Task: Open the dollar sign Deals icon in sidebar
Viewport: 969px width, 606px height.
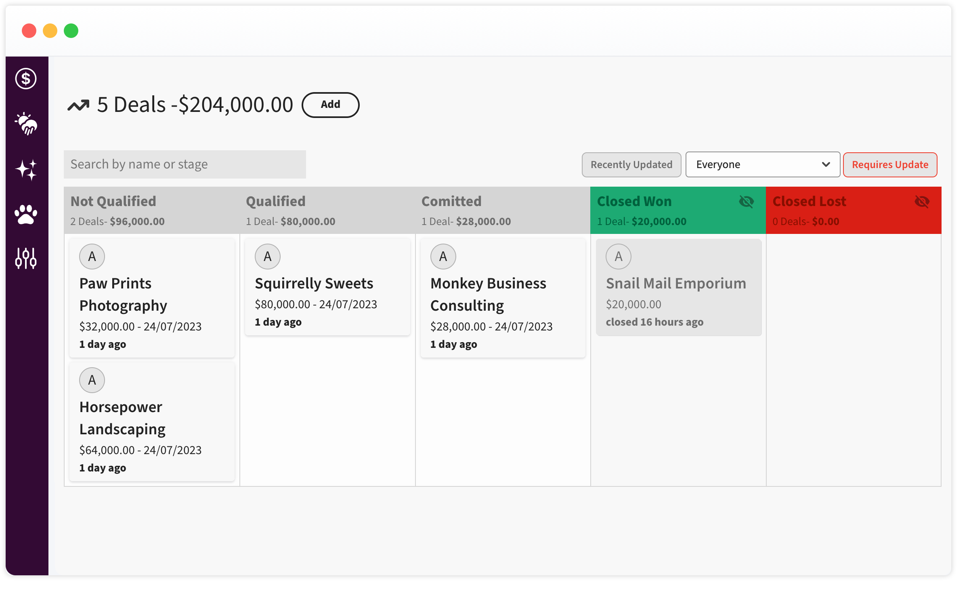Action: coord(26,78)
